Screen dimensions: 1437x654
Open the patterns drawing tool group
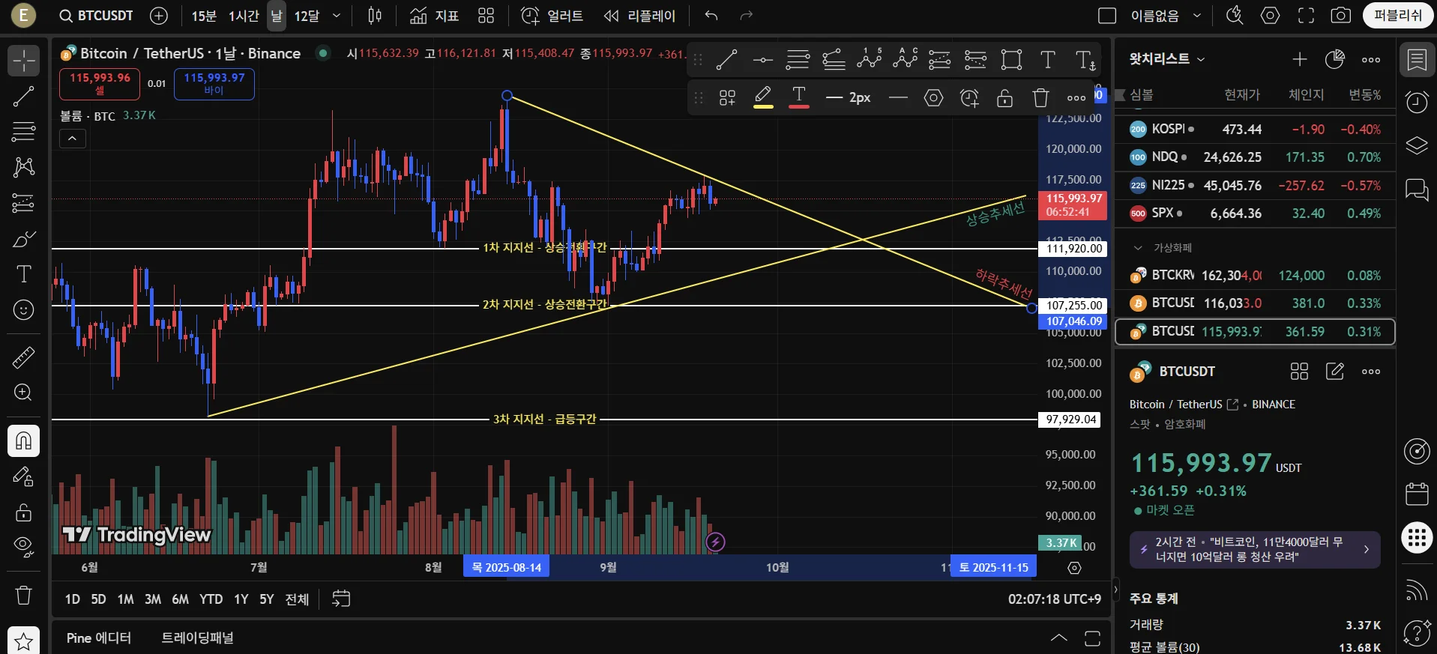point(23,167)
